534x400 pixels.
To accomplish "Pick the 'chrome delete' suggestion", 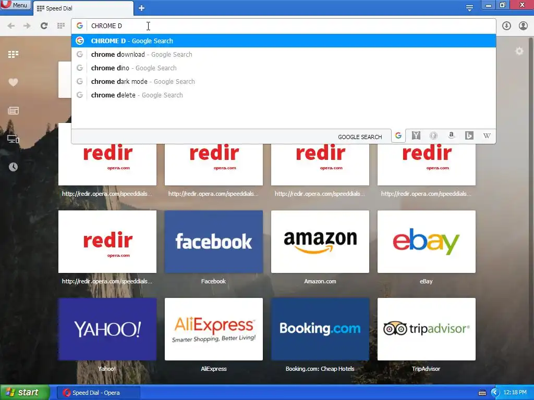I will coord(283,95).
